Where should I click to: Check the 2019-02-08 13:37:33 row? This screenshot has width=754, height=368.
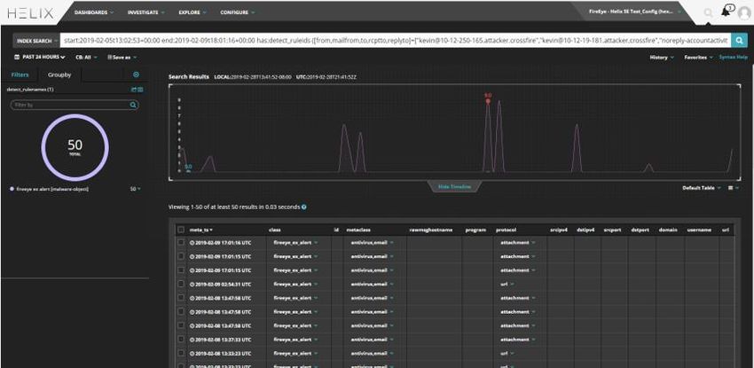tap(180, 340)
